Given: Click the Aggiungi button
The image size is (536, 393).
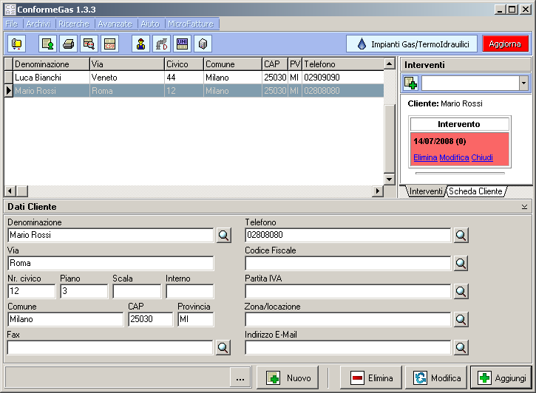Looking at the screenshot, I should tap(501, 378).
